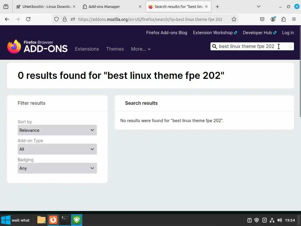Open the Extensions section
Screen dimensions: 301x226
click(87, 49)
